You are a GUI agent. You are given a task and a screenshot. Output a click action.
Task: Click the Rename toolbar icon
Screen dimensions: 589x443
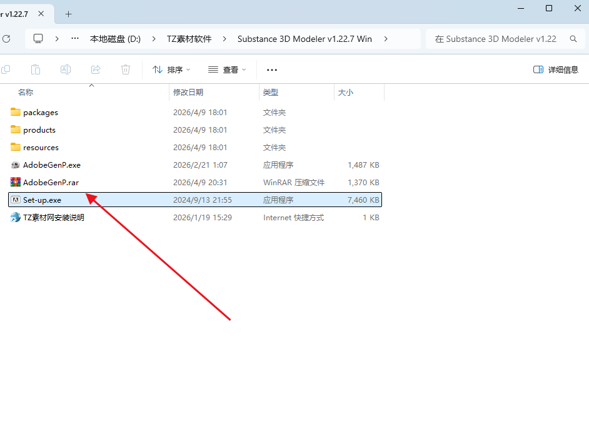click(66, 69)
